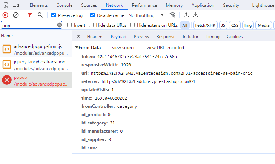Switch to the Application panel
This screenshot has height=164, width=275.
coord(203,5)
